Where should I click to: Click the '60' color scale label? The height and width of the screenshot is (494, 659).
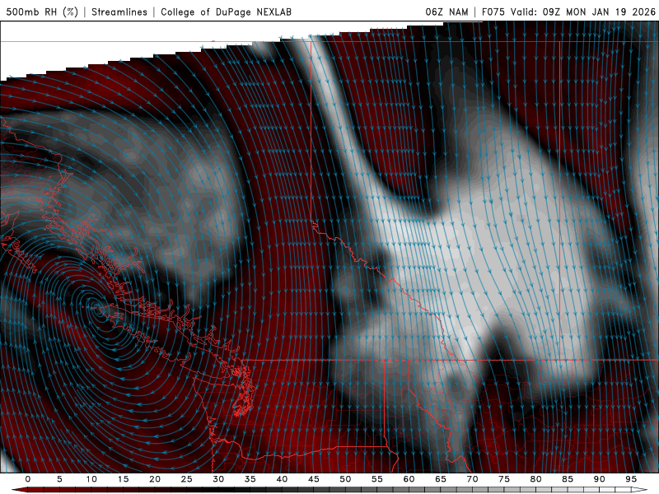click(409, 479)
